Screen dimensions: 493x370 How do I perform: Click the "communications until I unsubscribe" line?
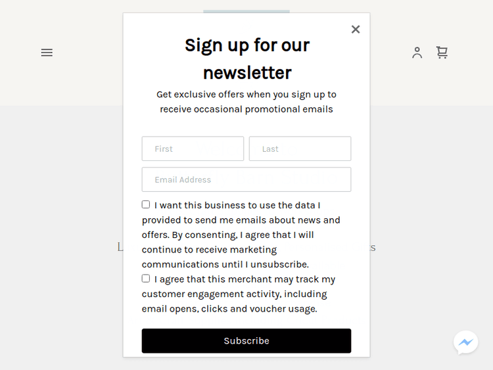tap(225, 264)
